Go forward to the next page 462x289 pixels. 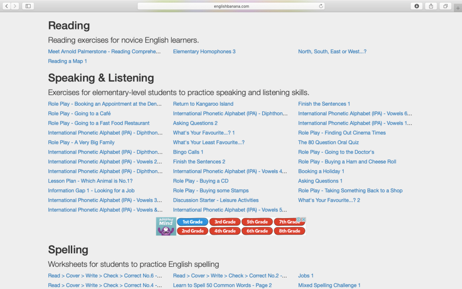point(15,6)
